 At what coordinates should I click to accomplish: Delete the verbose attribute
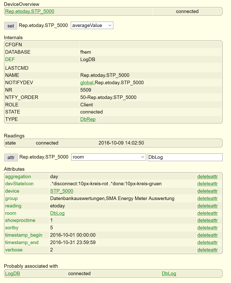(207, 250)
